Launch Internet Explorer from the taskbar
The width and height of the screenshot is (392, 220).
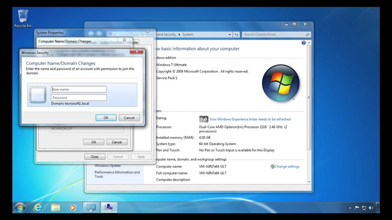coord(38,207)
